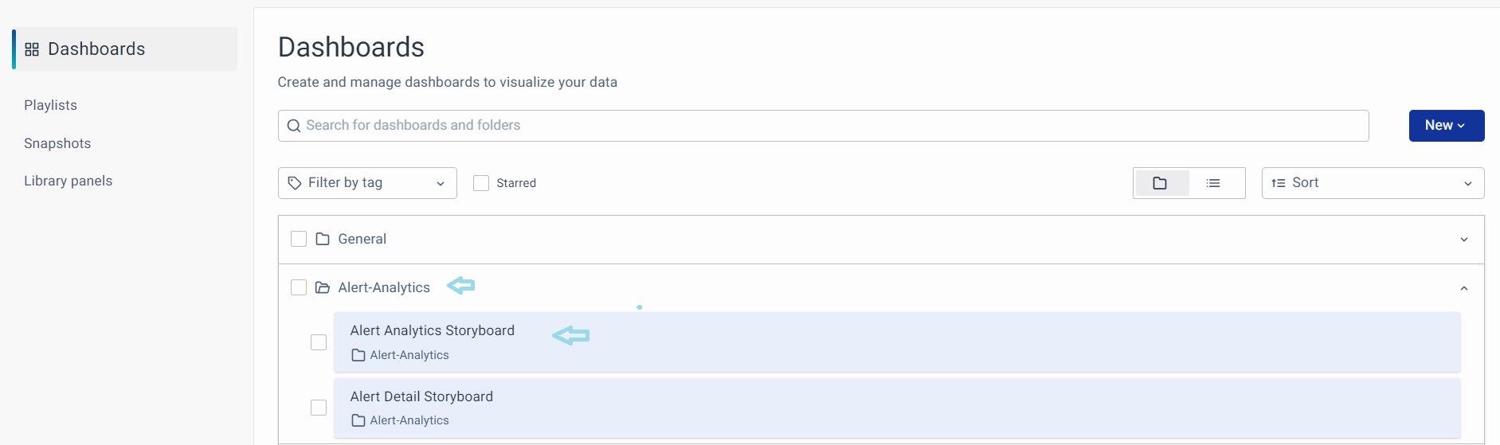The width and height of the screenshot is (1500, 445).
Task: Collapse the Alert-Analytics folder chevron
Action: click(x=1463, y=288)
